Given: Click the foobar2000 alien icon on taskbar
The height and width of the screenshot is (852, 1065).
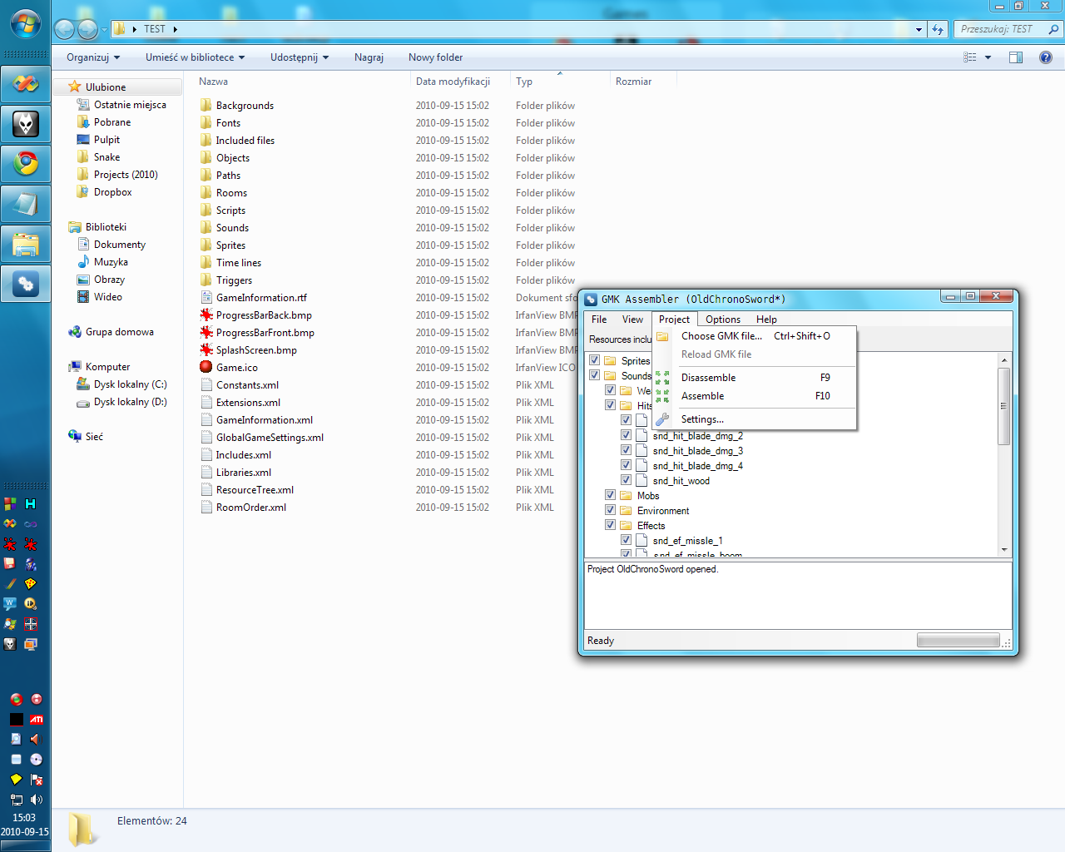Looking at the screenshot, I should click(x=26, y=124).
